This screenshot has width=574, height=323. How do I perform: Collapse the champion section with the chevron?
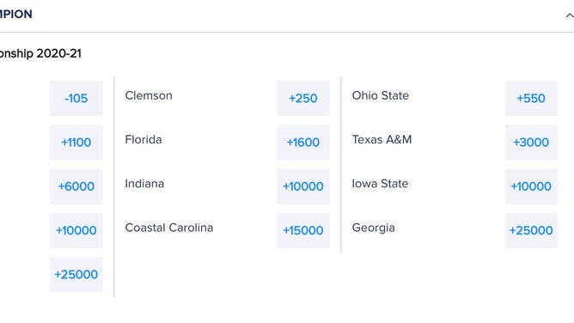tap(569, 15)
